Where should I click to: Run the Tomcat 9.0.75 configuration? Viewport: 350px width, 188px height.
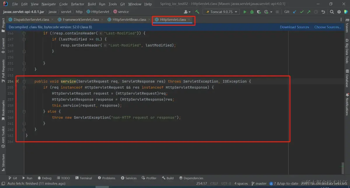click(x=245, y=12)
